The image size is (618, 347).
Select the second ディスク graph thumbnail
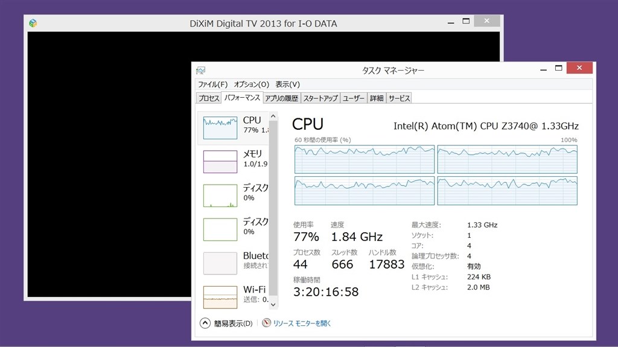(220, 229)
